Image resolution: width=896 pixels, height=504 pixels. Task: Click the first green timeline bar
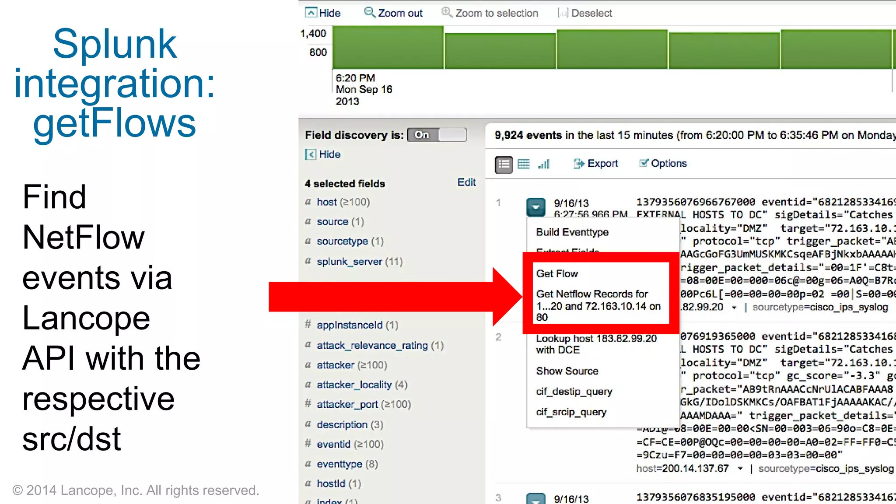pyautogui.click(x=388, y=47)
